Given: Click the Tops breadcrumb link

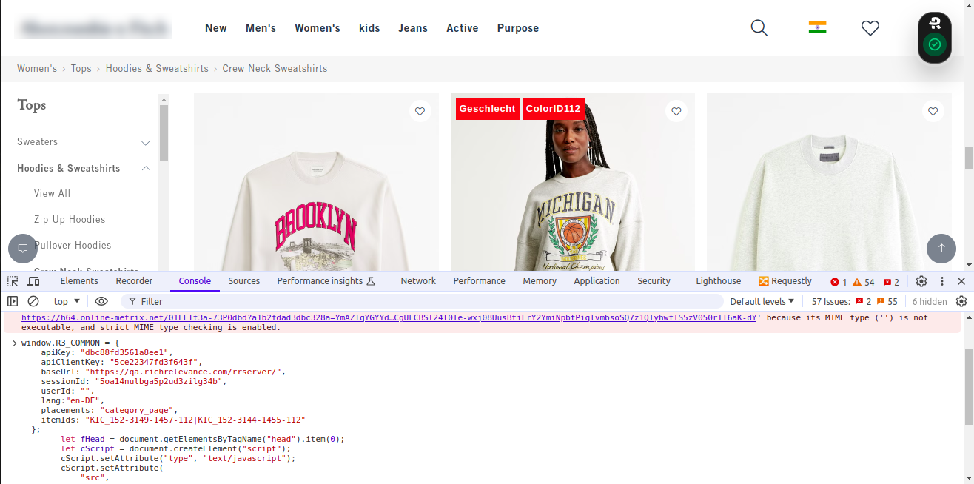Looking at the screenshot, I should 81,68.
